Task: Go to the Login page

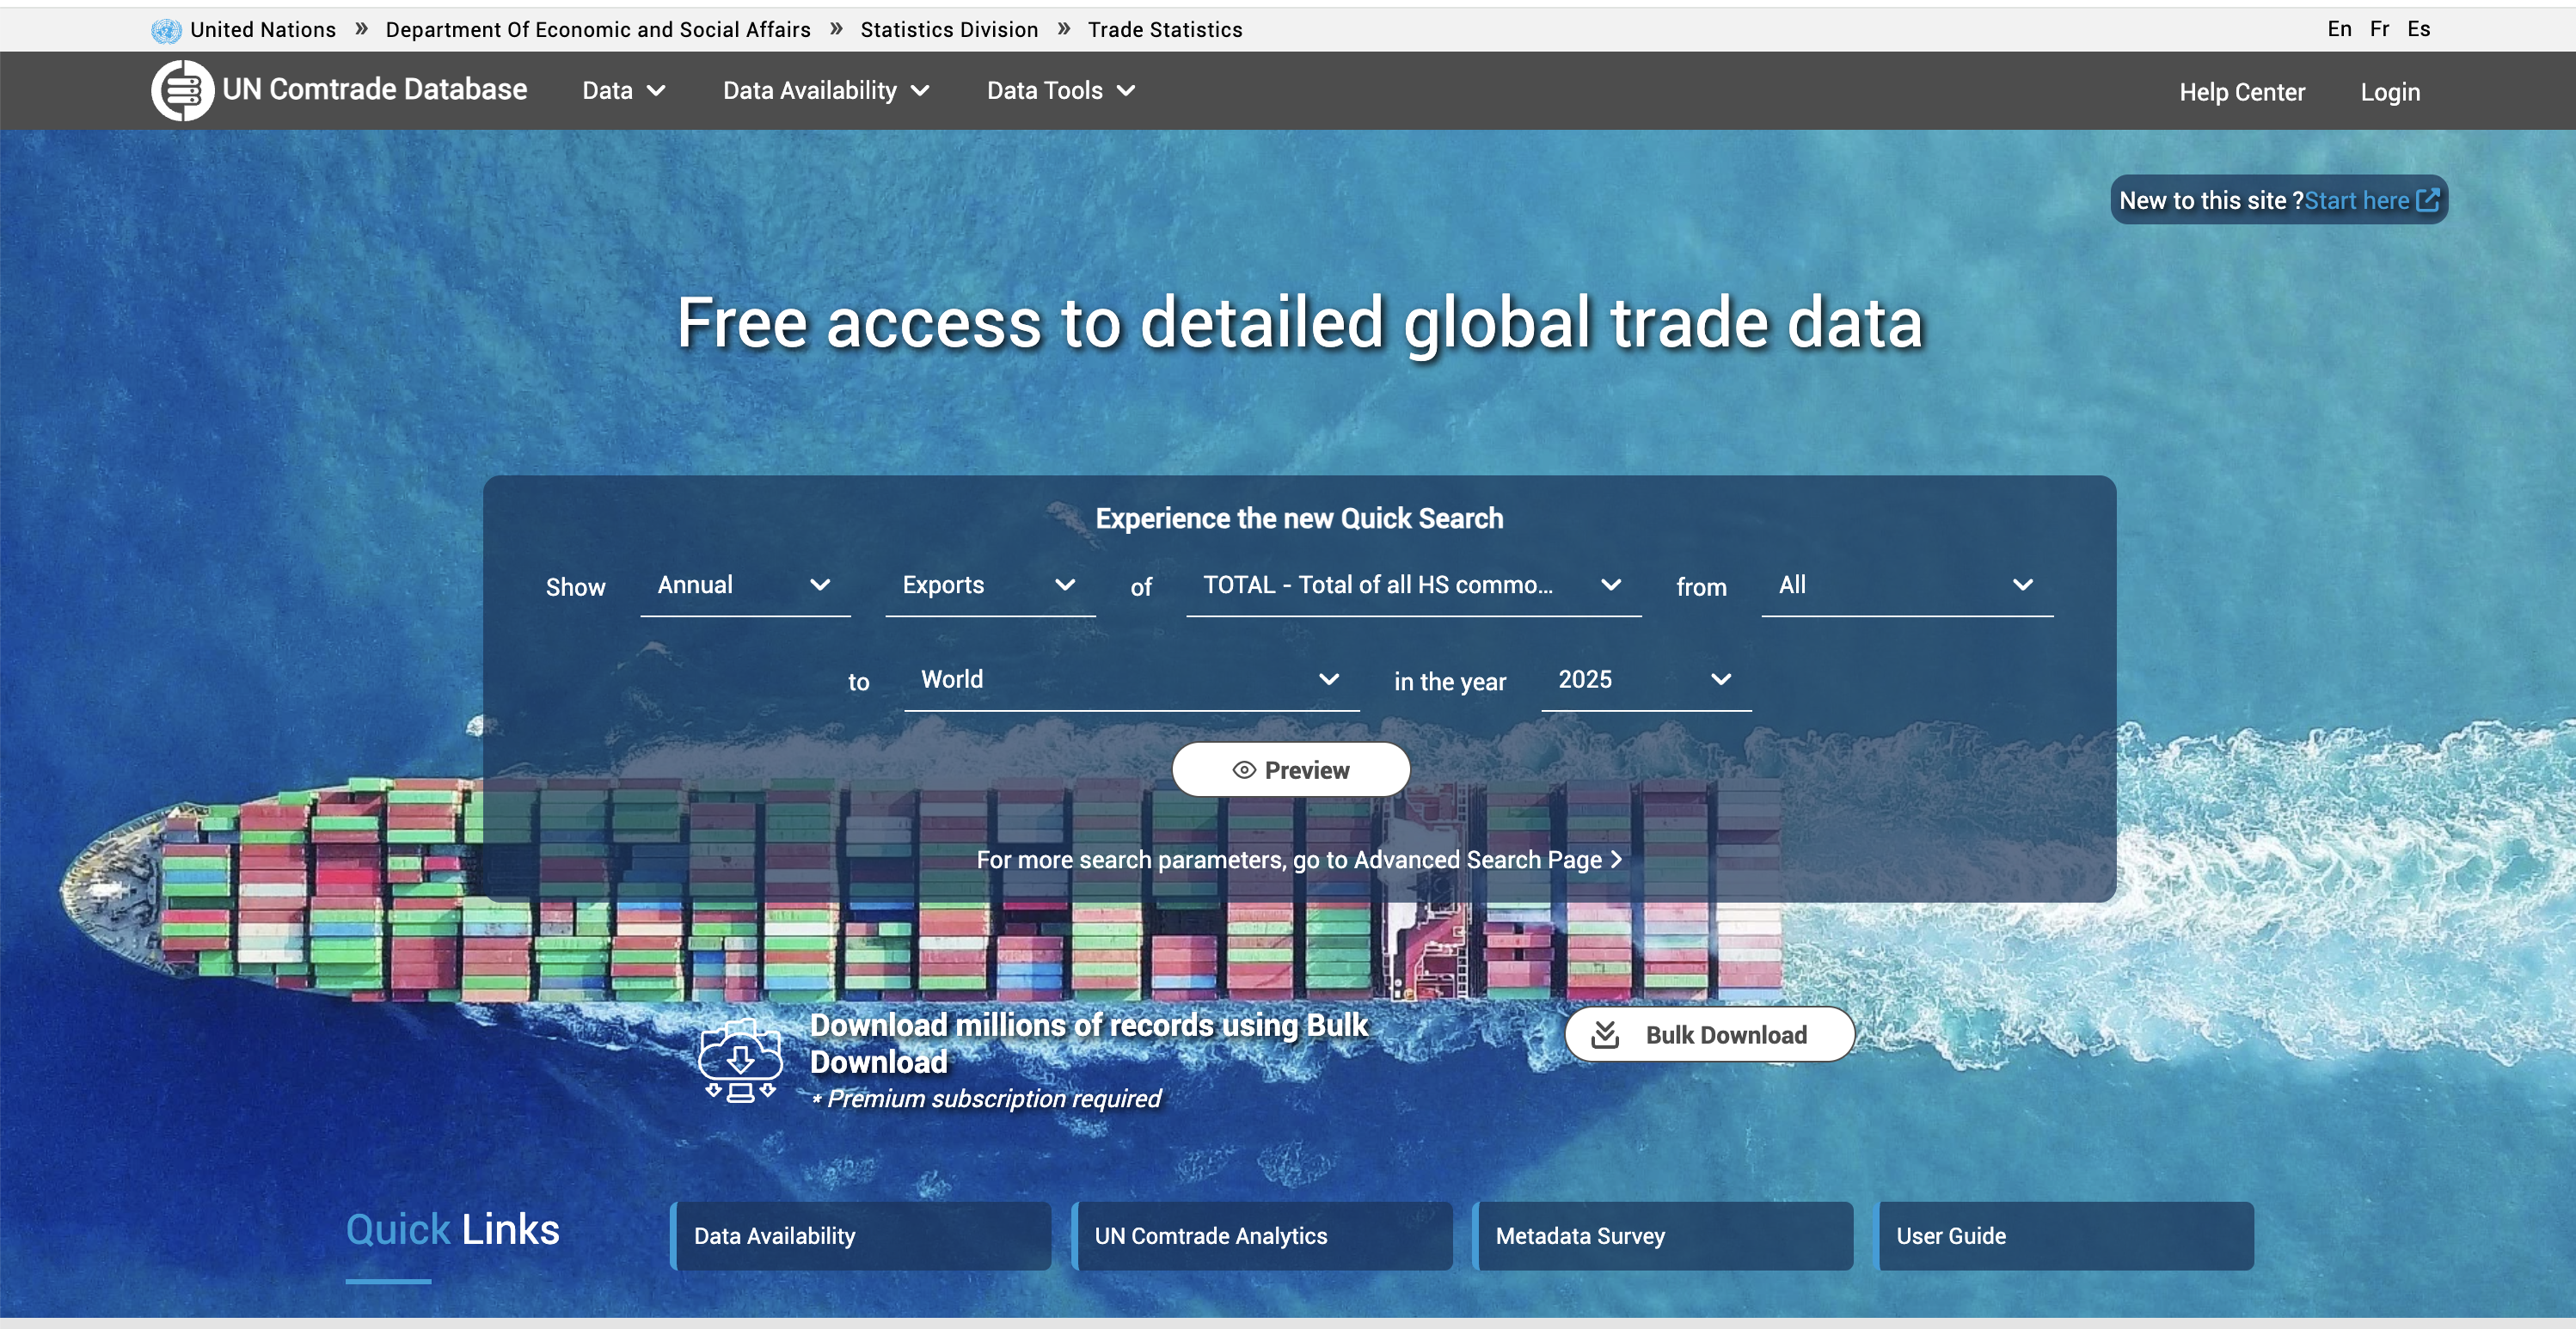Action: [2389, 92]
